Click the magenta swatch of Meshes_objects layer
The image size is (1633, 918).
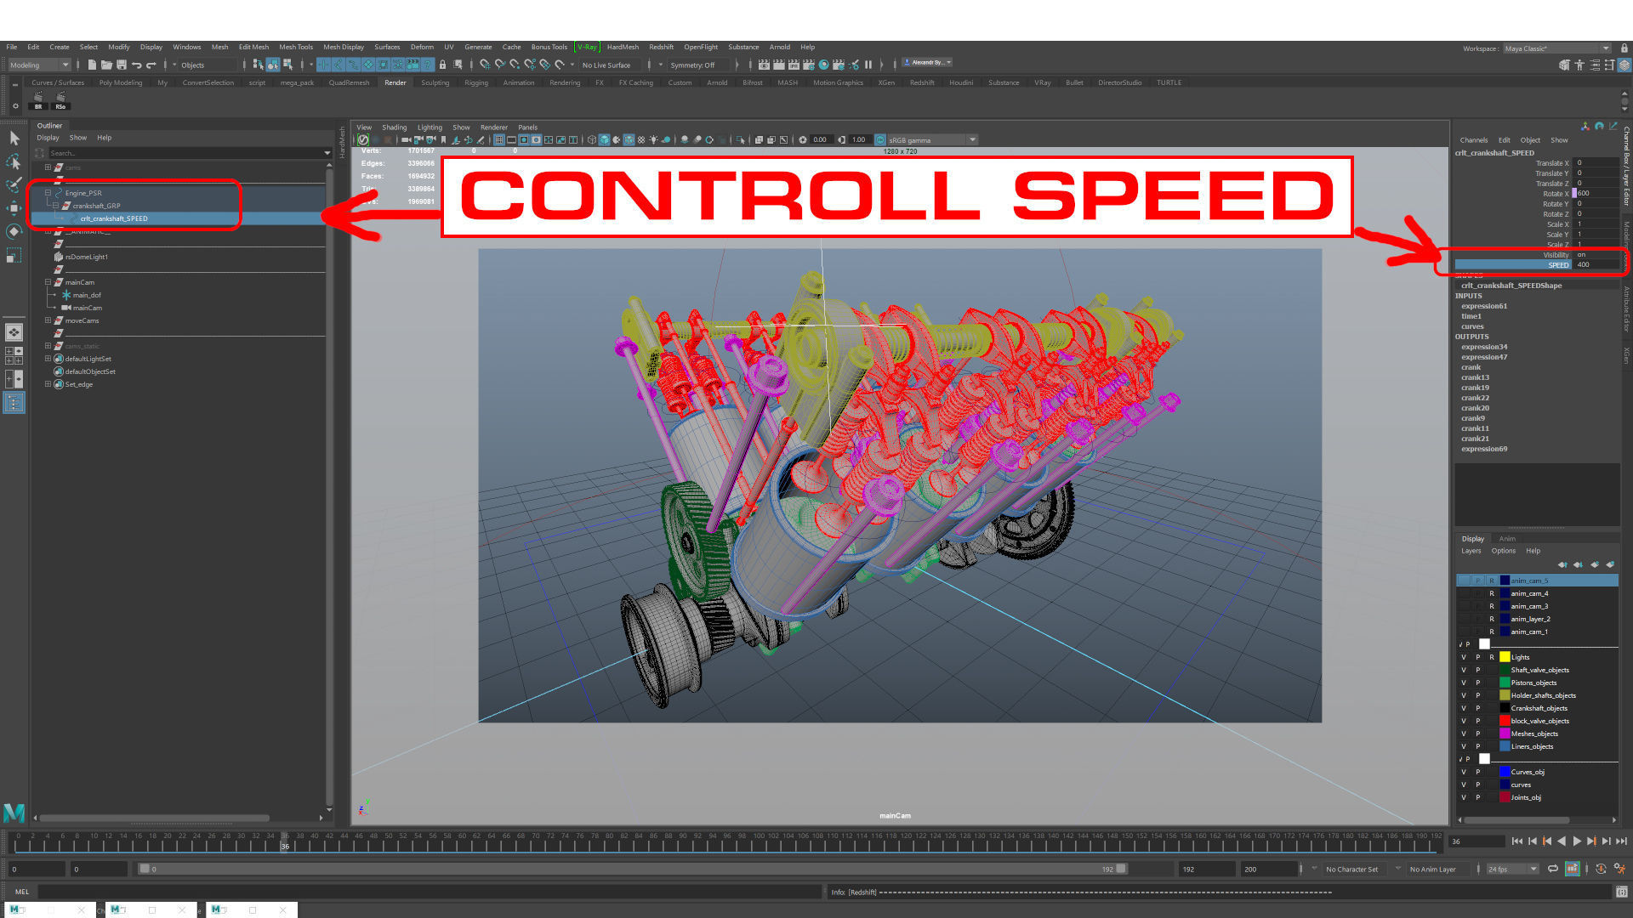[1505, 734]
